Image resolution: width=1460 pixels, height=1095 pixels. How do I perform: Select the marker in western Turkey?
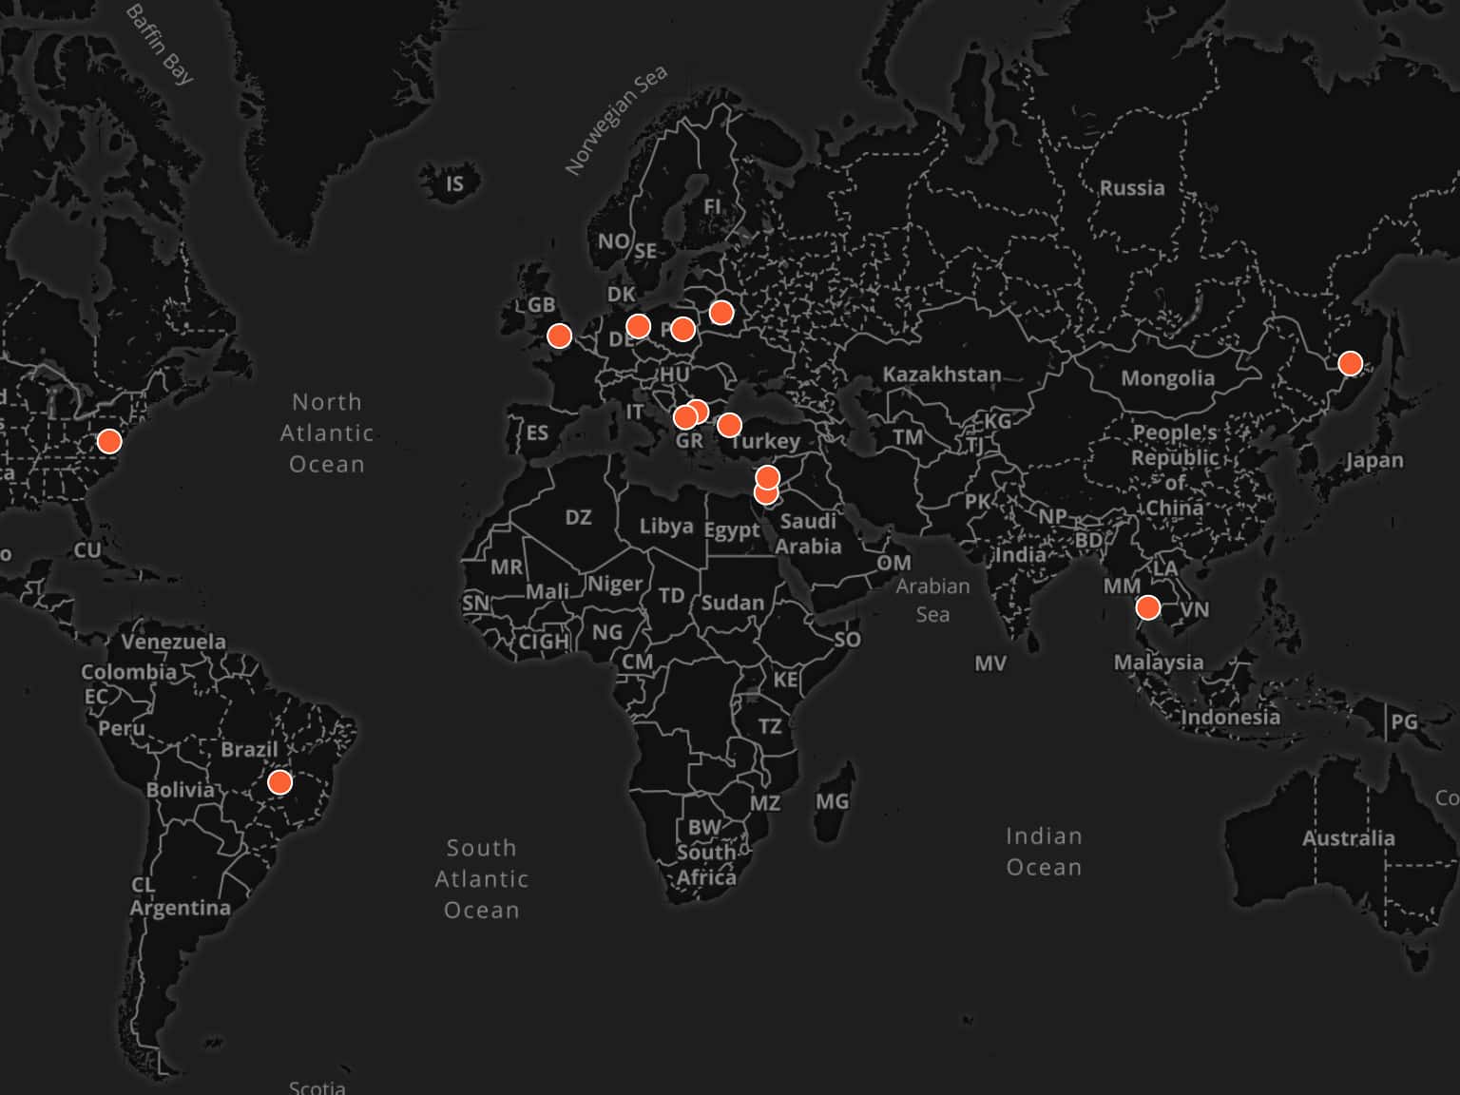click(729, 425)
